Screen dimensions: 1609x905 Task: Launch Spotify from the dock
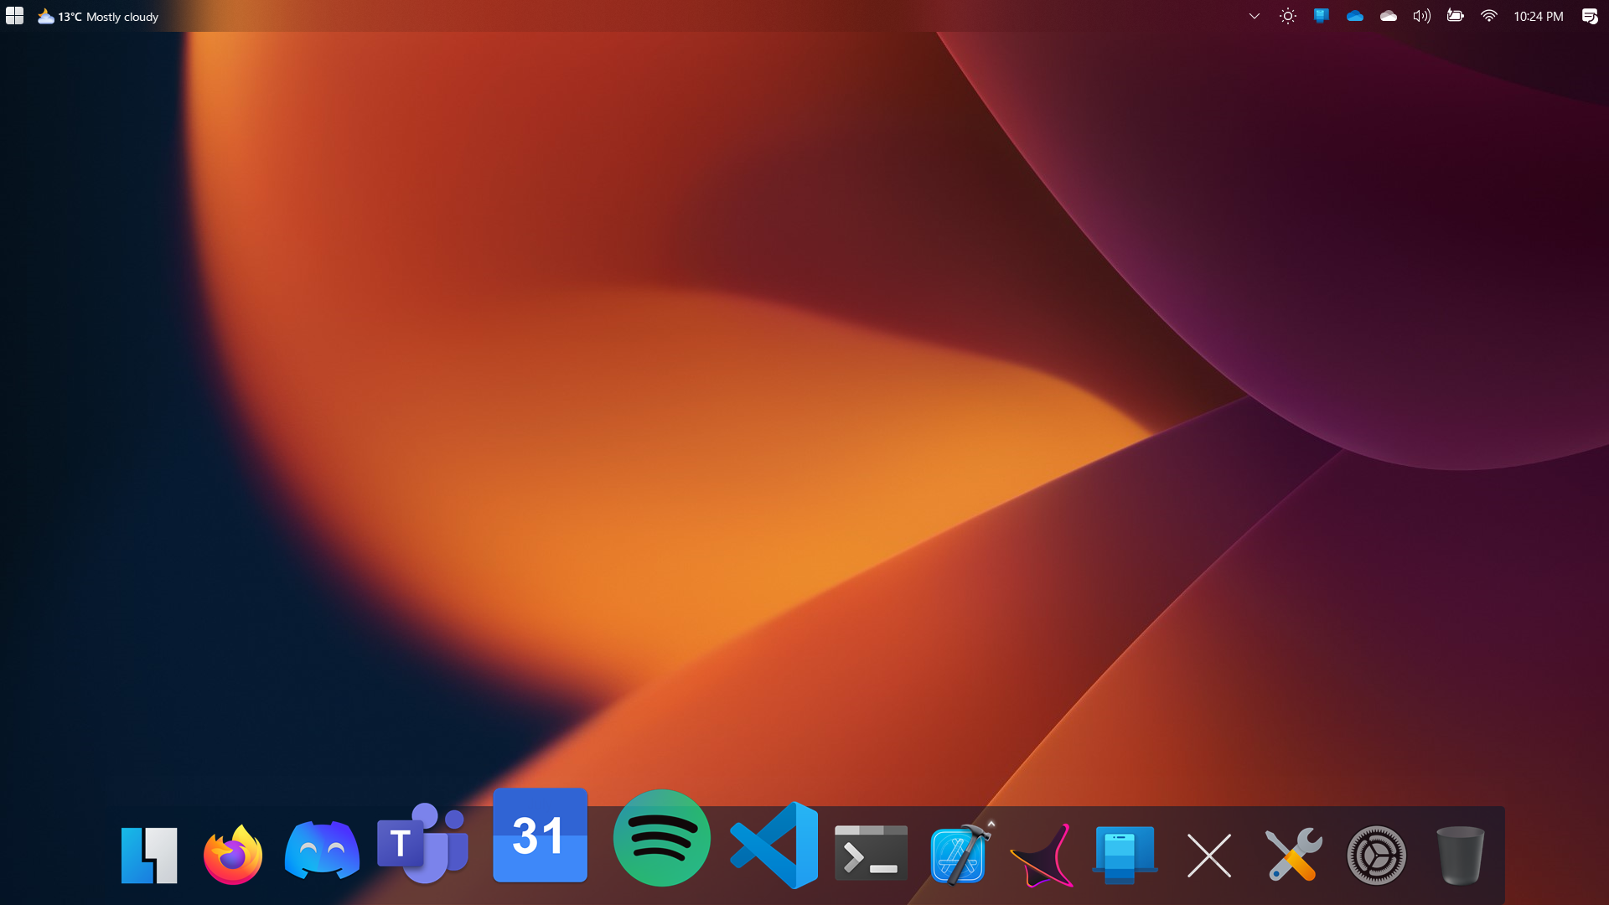click(661, 838)
